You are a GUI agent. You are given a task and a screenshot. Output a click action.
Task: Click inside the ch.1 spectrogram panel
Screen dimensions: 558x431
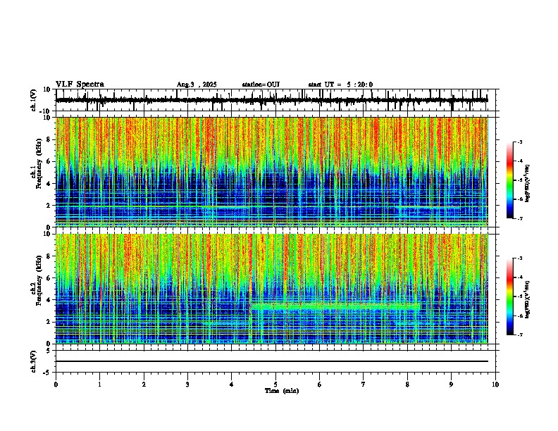(272, 172)
